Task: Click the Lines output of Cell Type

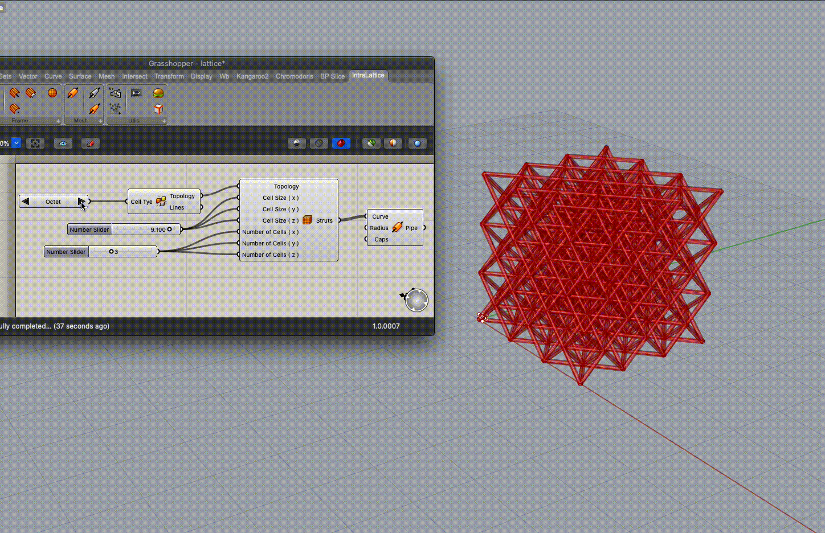Action: (177, 207)
